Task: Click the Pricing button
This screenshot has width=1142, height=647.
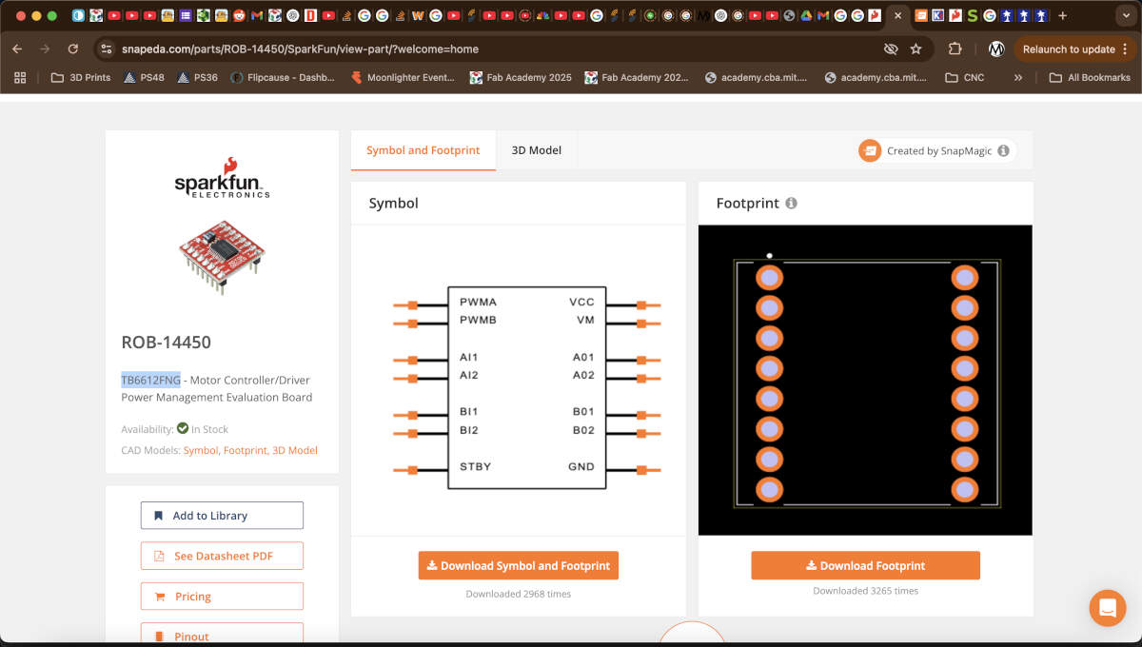Action: point(222,597)
